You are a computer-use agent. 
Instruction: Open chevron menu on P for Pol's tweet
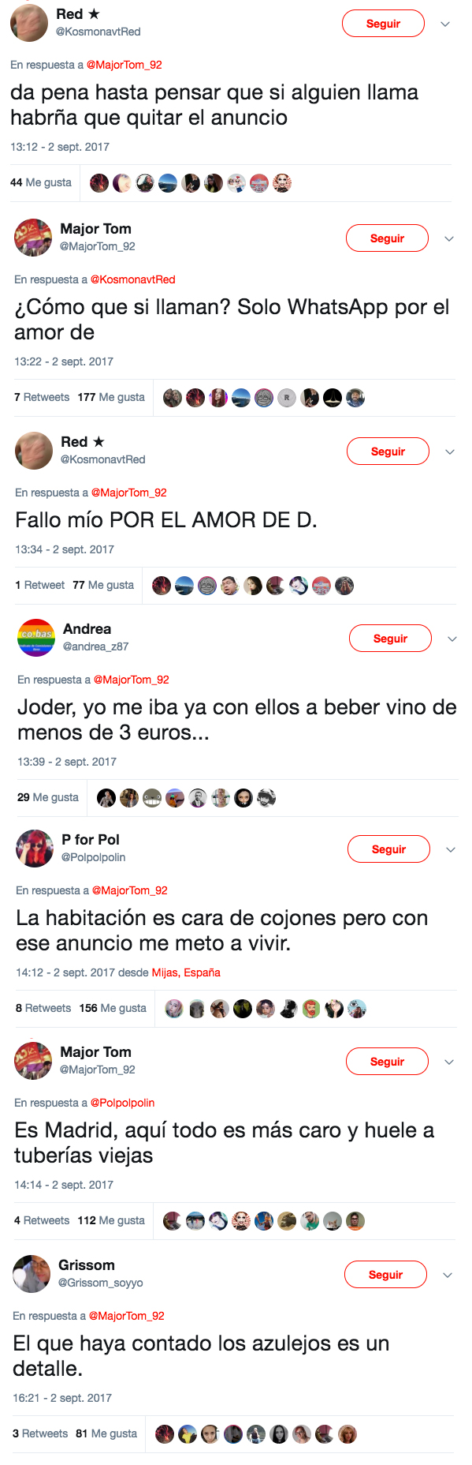451,849
